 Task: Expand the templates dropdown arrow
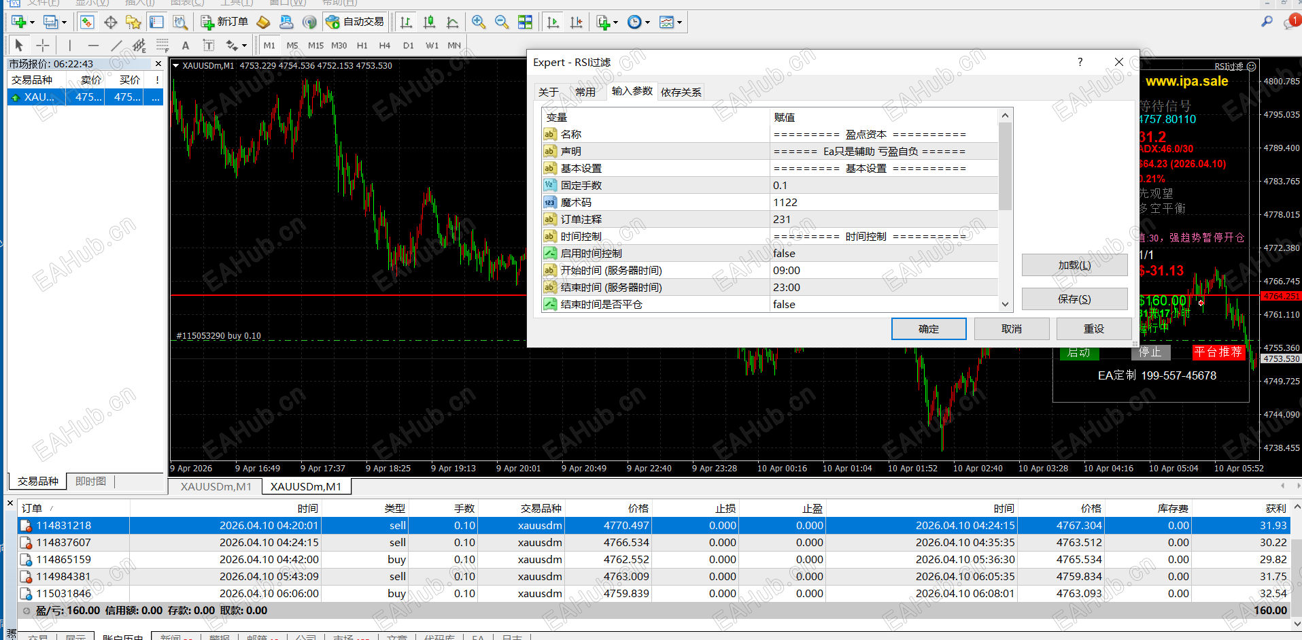pyautogui.click(x=679, y=22)
